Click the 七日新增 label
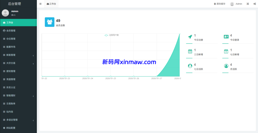The height and width of the screenshot is (133, 258). [235, 54]
